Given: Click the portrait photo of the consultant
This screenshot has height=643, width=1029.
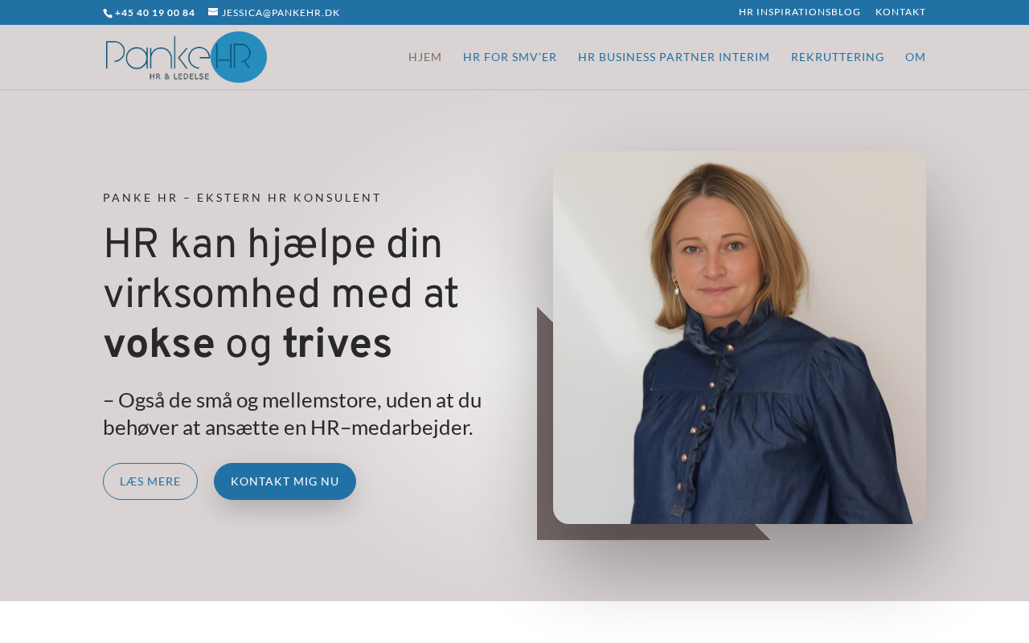Looking at the screenshot, I should [740, 338].
